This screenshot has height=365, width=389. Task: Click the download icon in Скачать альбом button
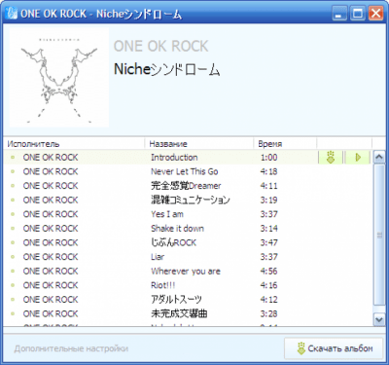[301, 348]
